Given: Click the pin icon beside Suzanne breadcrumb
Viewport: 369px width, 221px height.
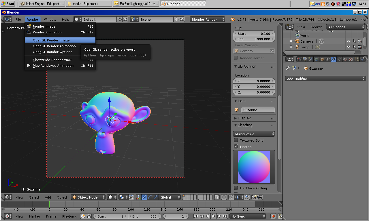Looking at the screenshot, I should (x=288, y=68).
